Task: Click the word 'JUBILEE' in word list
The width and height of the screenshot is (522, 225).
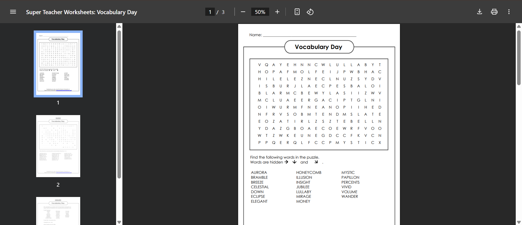Action: click(x=303, y=187)
